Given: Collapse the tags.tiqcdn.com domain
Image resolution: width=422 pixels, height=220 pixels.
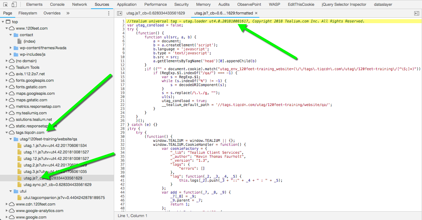Looking at the screenshot, I should coord(7,132).
